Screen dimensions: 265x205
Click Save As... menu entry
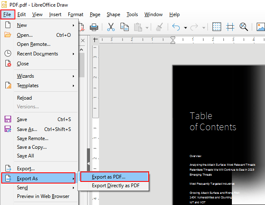coord(39,129)
